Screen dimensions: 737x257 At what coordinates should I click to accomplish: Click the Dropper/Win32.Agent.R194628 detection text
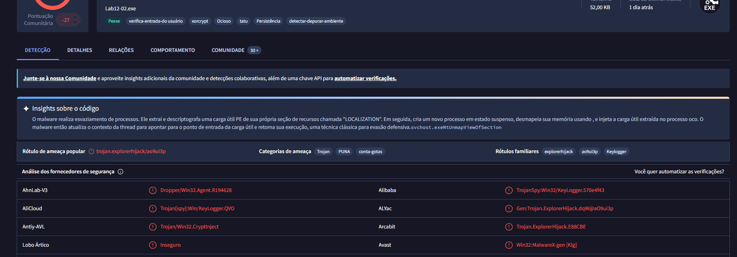tap(196, 190)
